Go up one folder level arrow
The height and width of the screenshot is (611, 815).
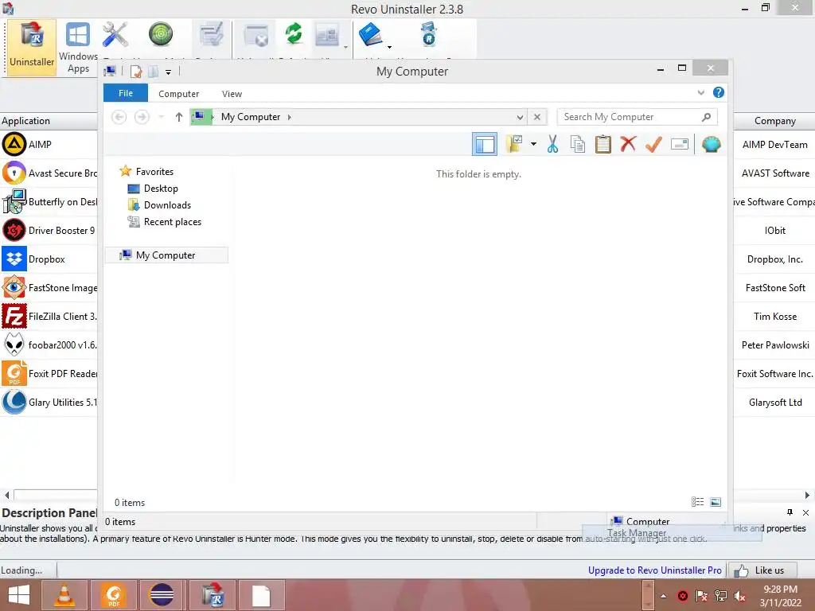[179, 117]
